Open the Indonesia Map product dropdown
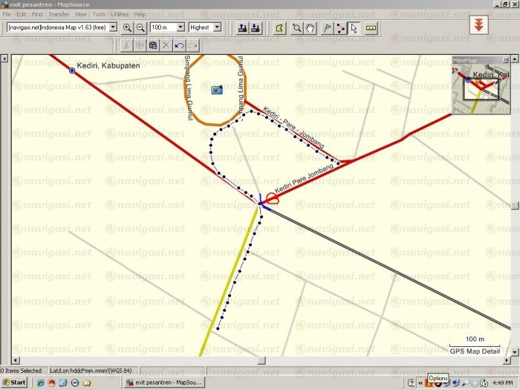The image size is (520, 390). 113,27
